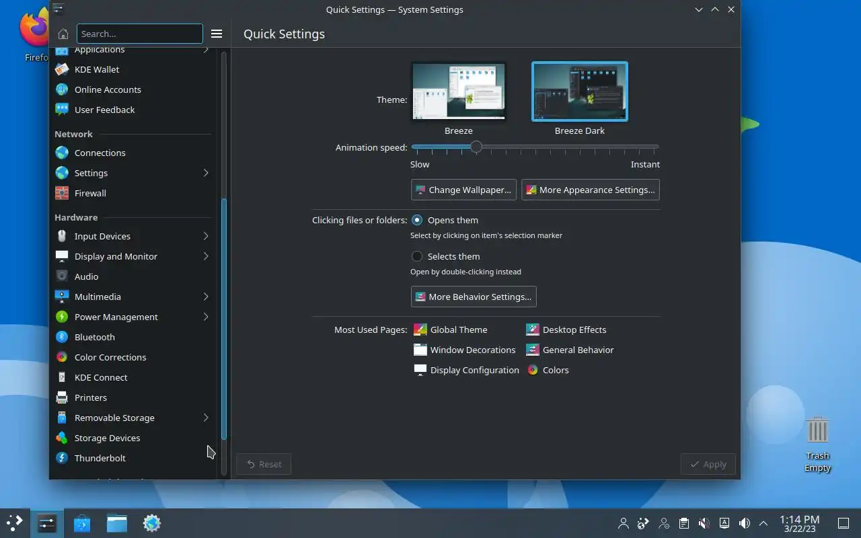Open General Behavior page shortcut
Screen dimensions: 861x538
tap(570, 350)
